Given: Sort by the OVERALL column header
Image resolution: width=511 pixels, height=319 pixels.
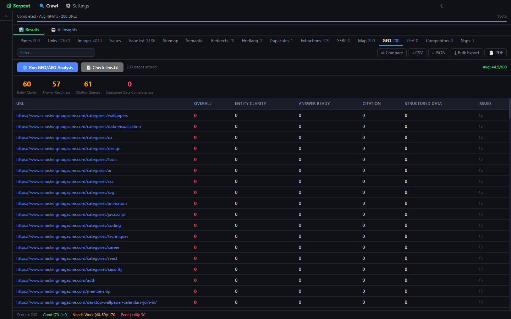Looking at the screenshot, I should click(203, 104).
